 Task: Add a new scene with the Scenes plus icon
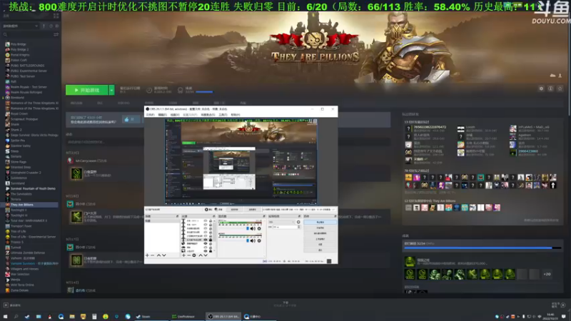tap(147, 255)
